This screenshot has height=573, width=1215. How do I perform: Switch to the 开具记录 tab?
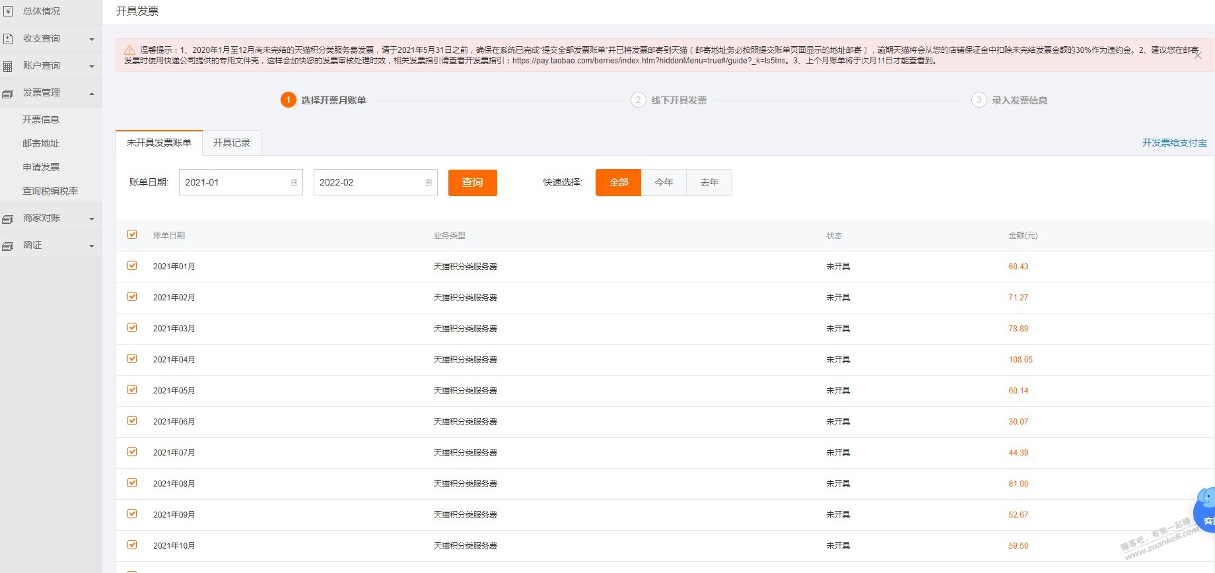click(232, 143)
